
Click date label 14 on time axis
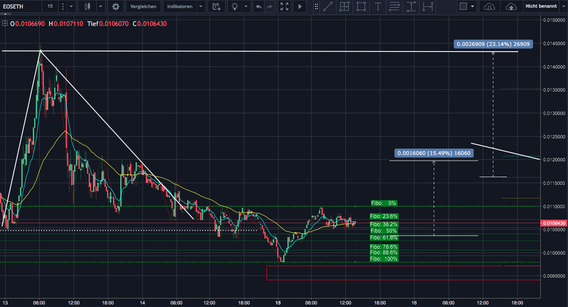[x=142, y=303]
